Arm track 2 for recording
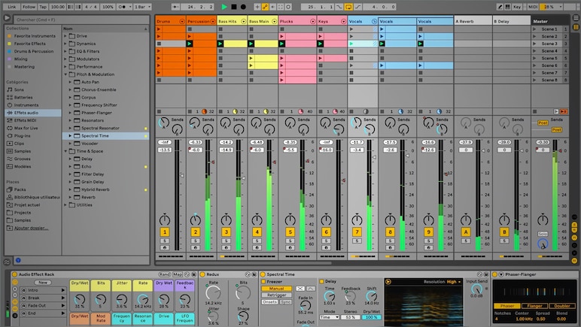 [195, 248]
